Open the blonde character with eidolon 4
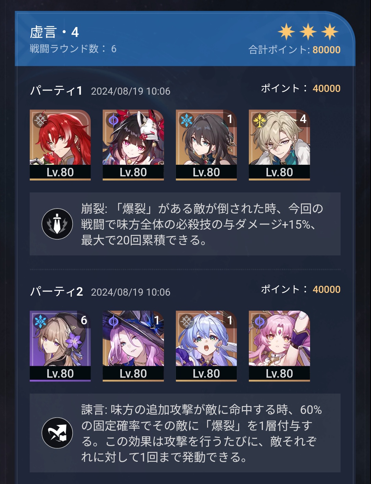Screen dimensions: 371x484 pos(279,145)
